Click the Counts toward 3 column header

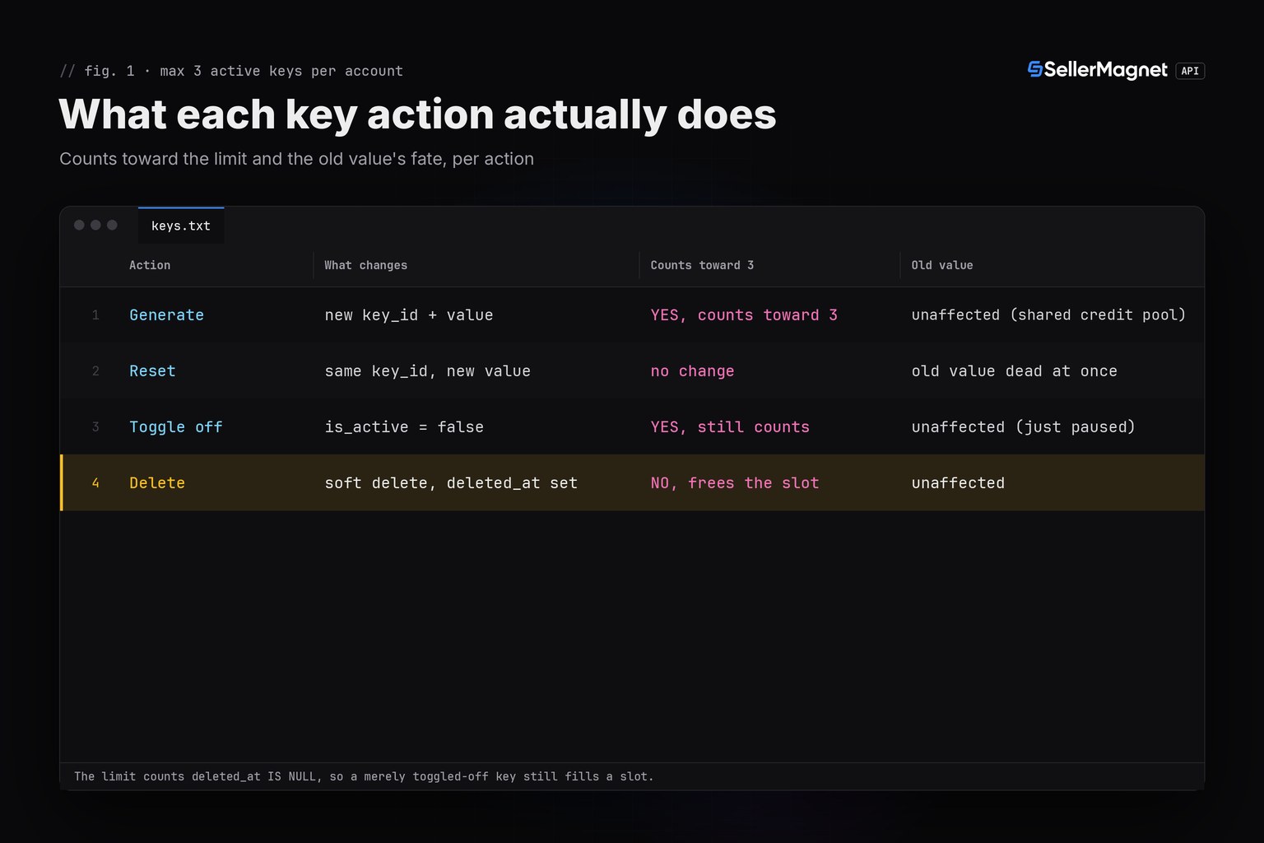(x=702, y=265)
